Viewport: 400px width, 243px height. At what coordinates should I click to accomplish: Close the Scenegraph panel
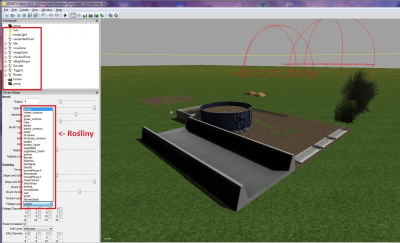point(96,20)
